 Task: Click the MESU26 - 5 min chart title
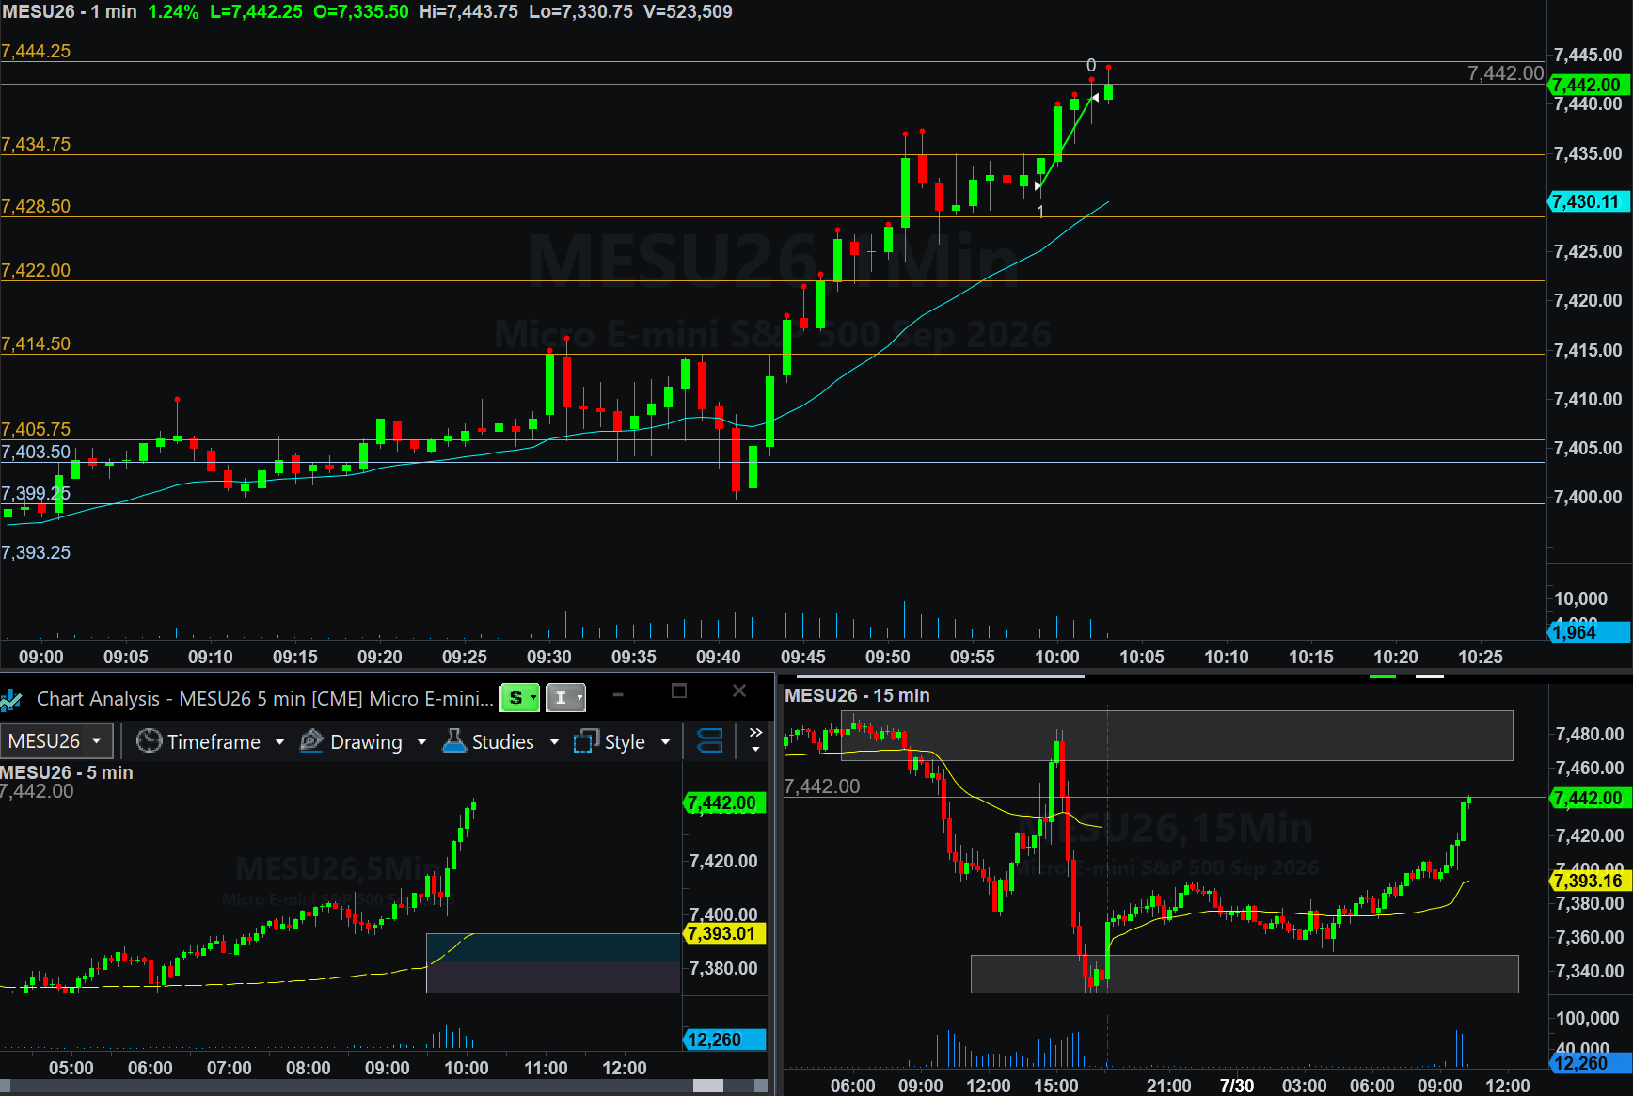pyautogui.click(x=67, y=772)
